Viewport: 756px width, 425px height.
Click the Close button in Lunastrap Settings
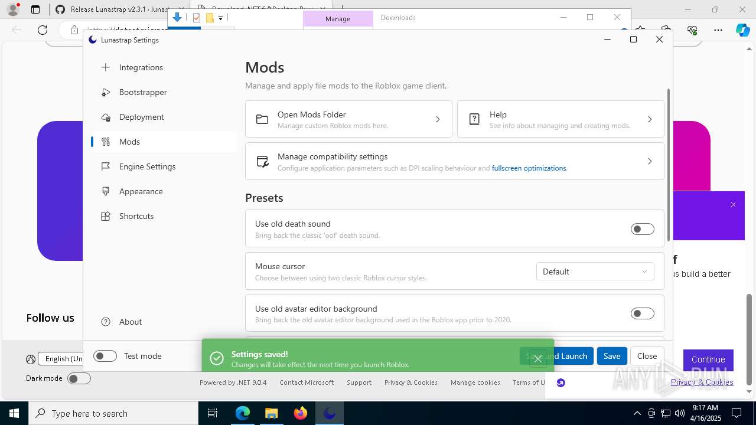[x=647, y=356]
